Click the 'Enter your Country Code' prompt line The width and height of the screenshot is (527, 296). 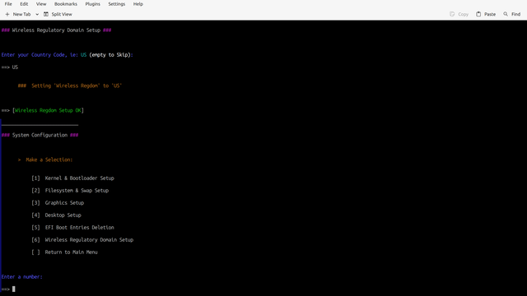coord(68,55)
